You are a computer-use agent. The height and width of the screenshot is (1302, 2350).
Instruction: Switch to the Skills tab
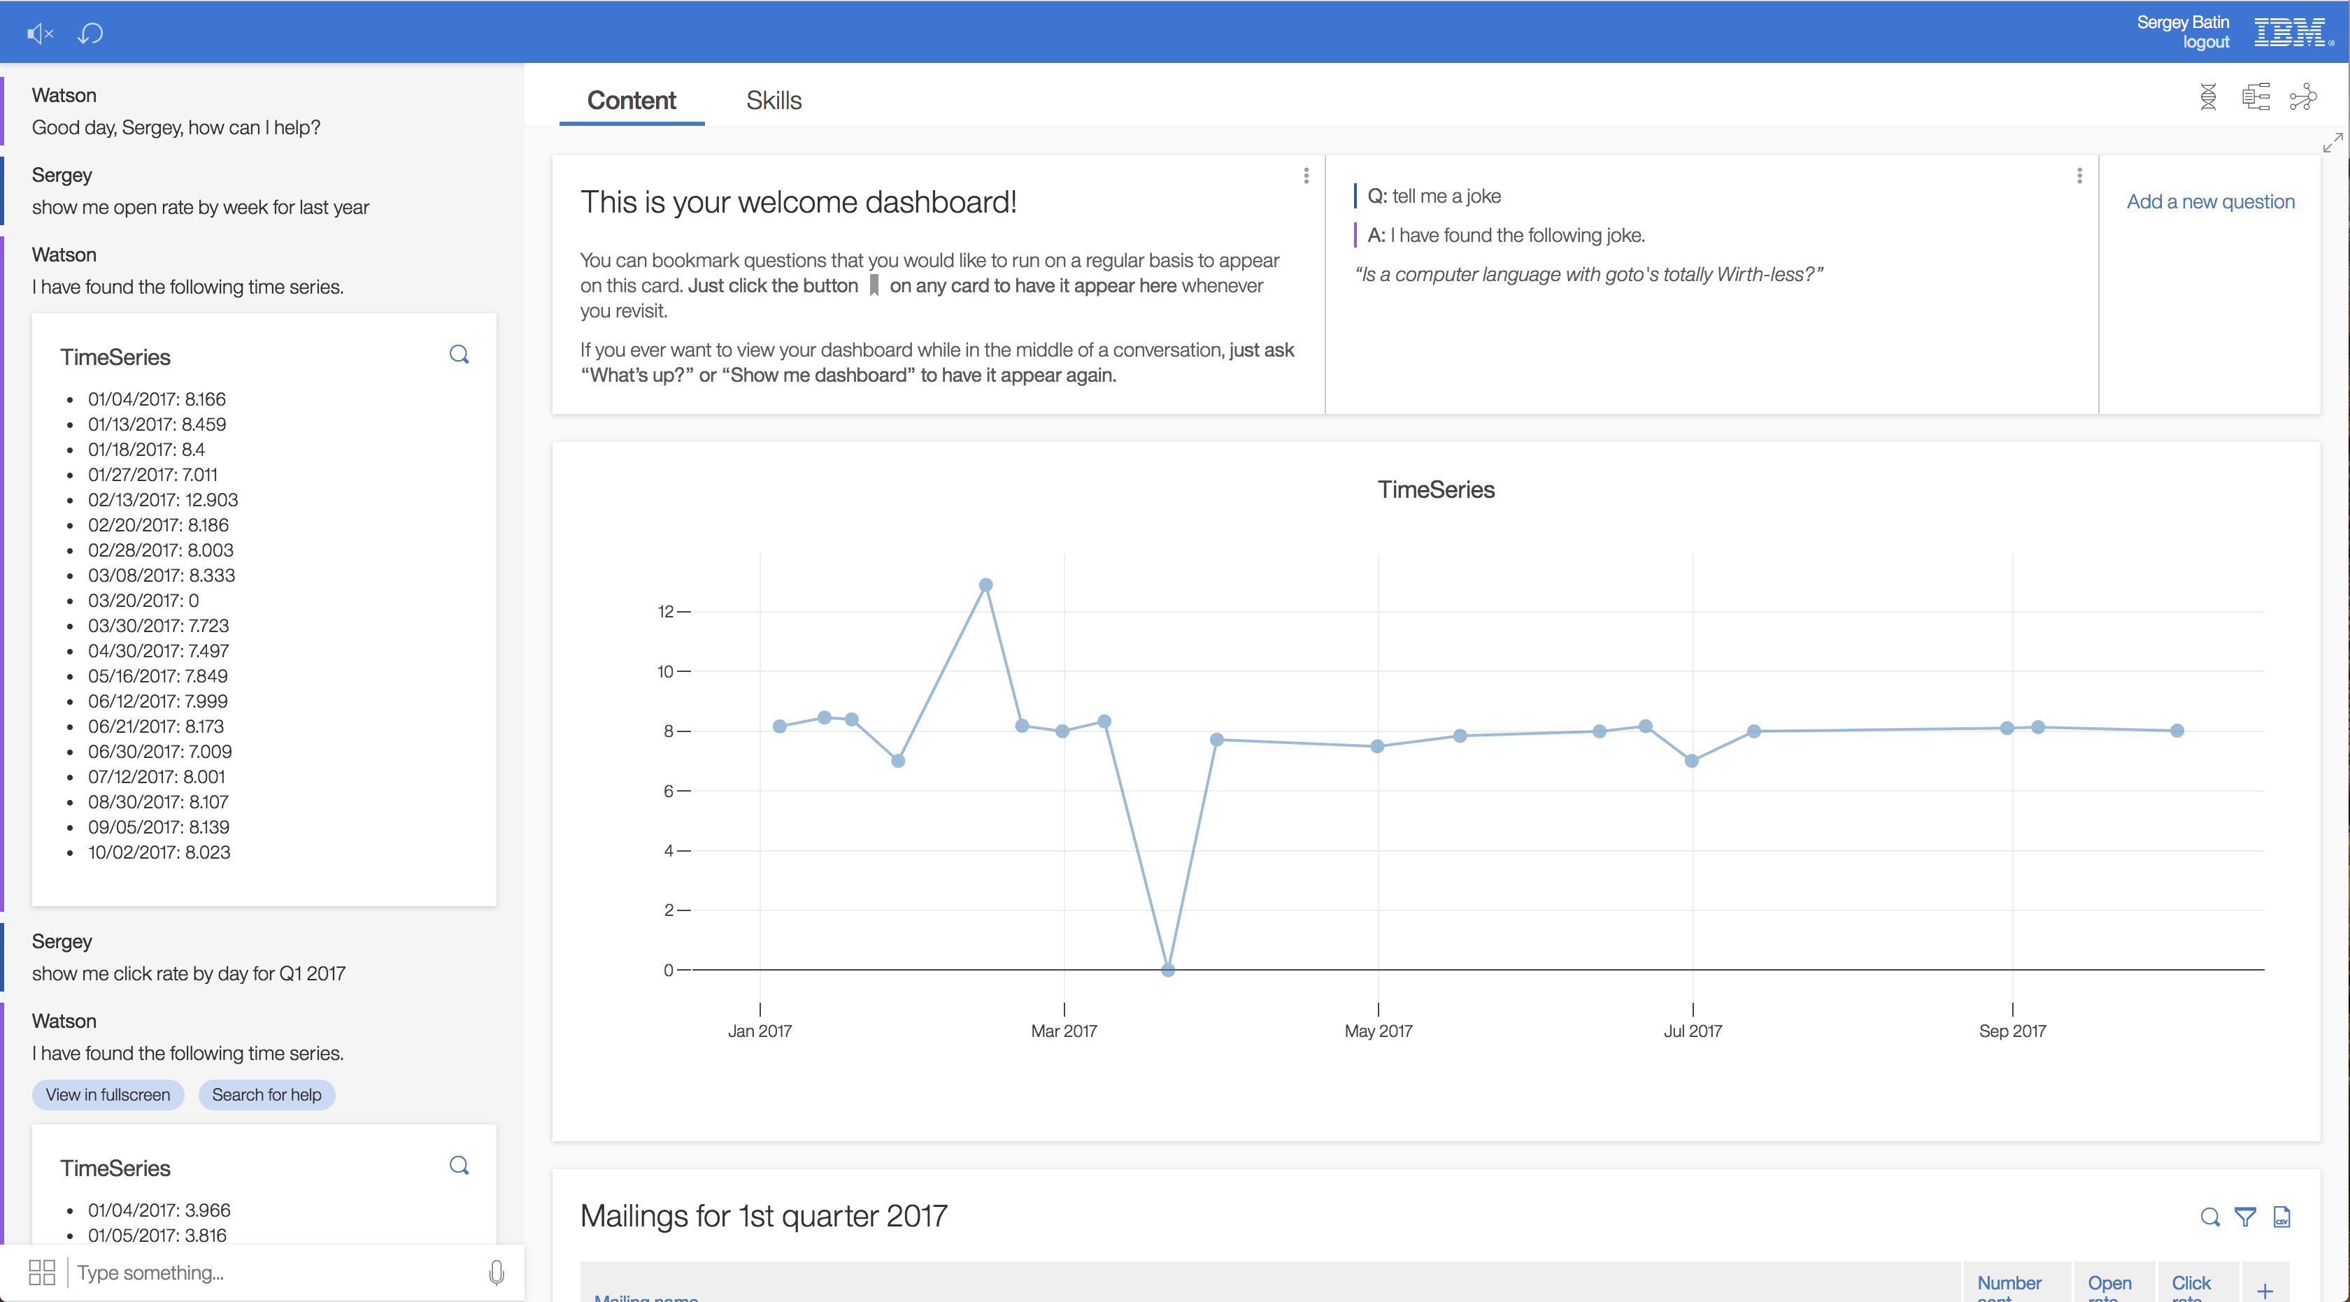(x=774, y=100)
